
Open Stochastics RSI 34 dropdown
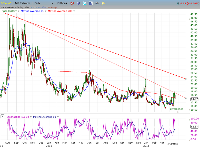coord(31,117)
